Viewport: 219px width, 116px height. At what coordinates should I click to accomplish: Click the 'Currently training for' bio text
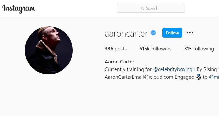pyautogui.click(x=128, y=69)
